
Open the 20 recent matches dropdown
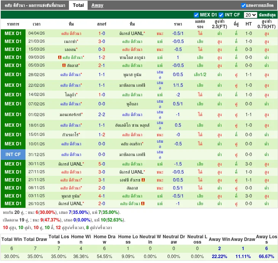(x=250, y=15)
